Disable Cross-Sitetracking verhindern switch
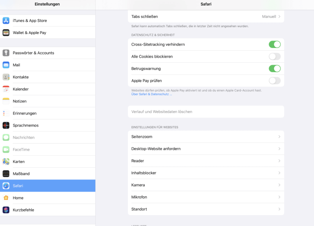Image resolution: width=314 pixels, height=226 pixels. [x=274, y=44]
